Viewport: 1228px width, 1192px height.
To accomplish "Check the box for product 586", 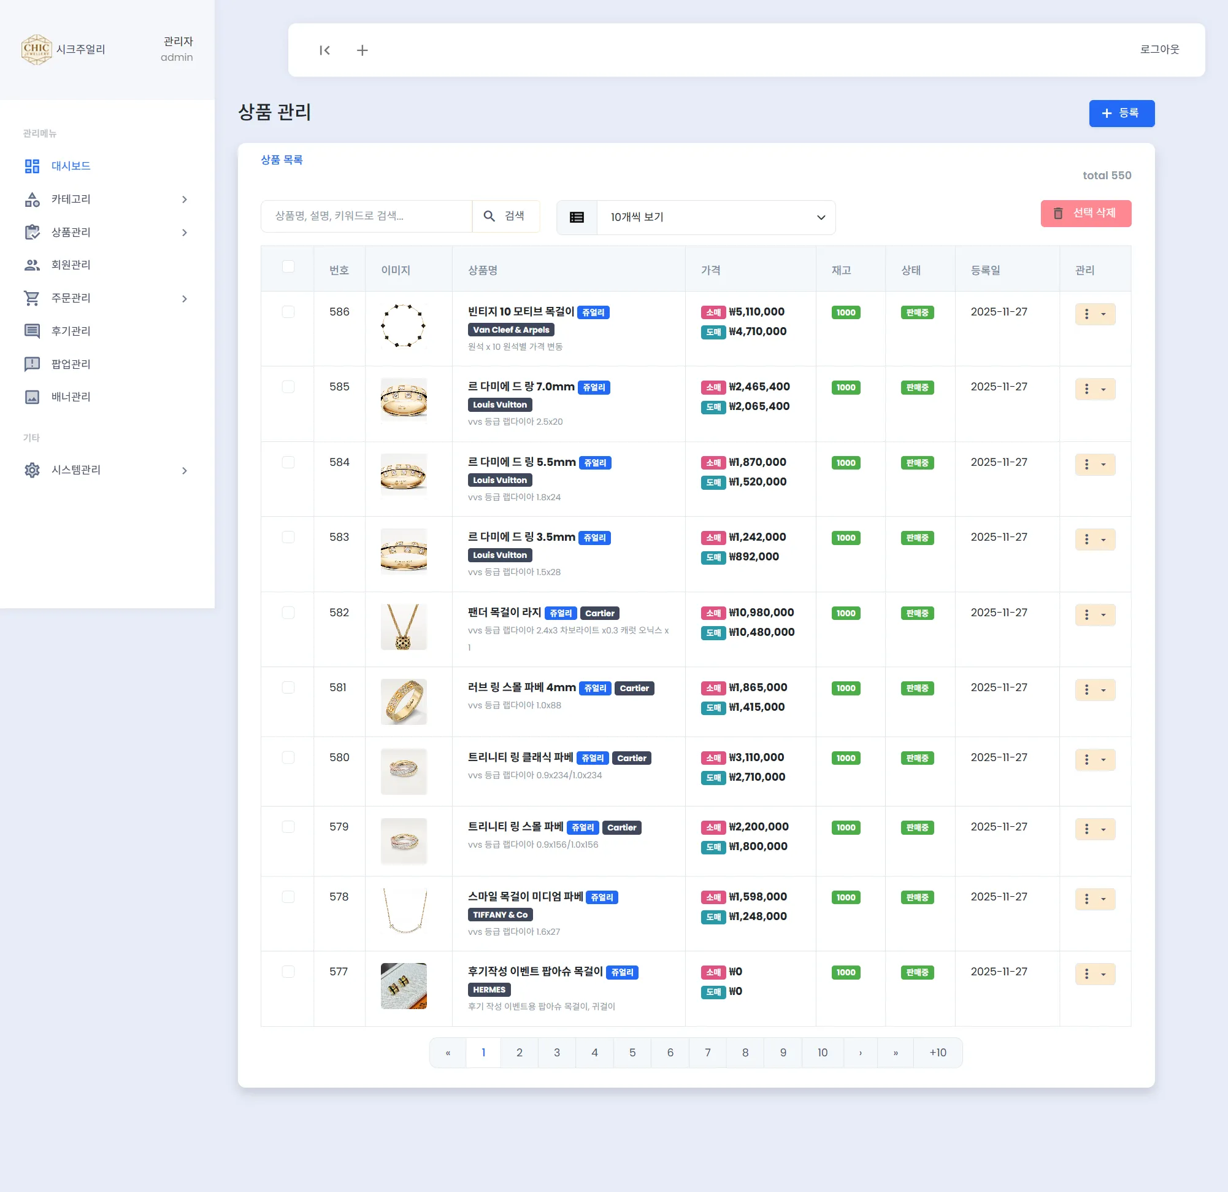I will click(288, 312).
